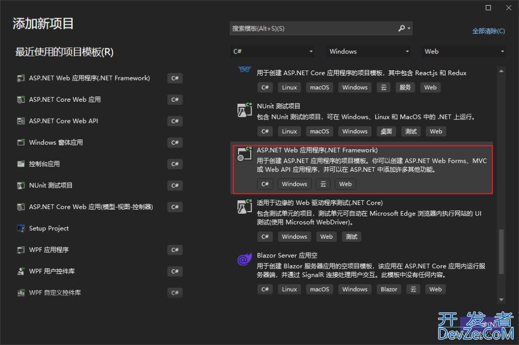Click the C# badge next to 控制台应用
The width and height of the screenshot is (519, 345).
coord(175,164)
